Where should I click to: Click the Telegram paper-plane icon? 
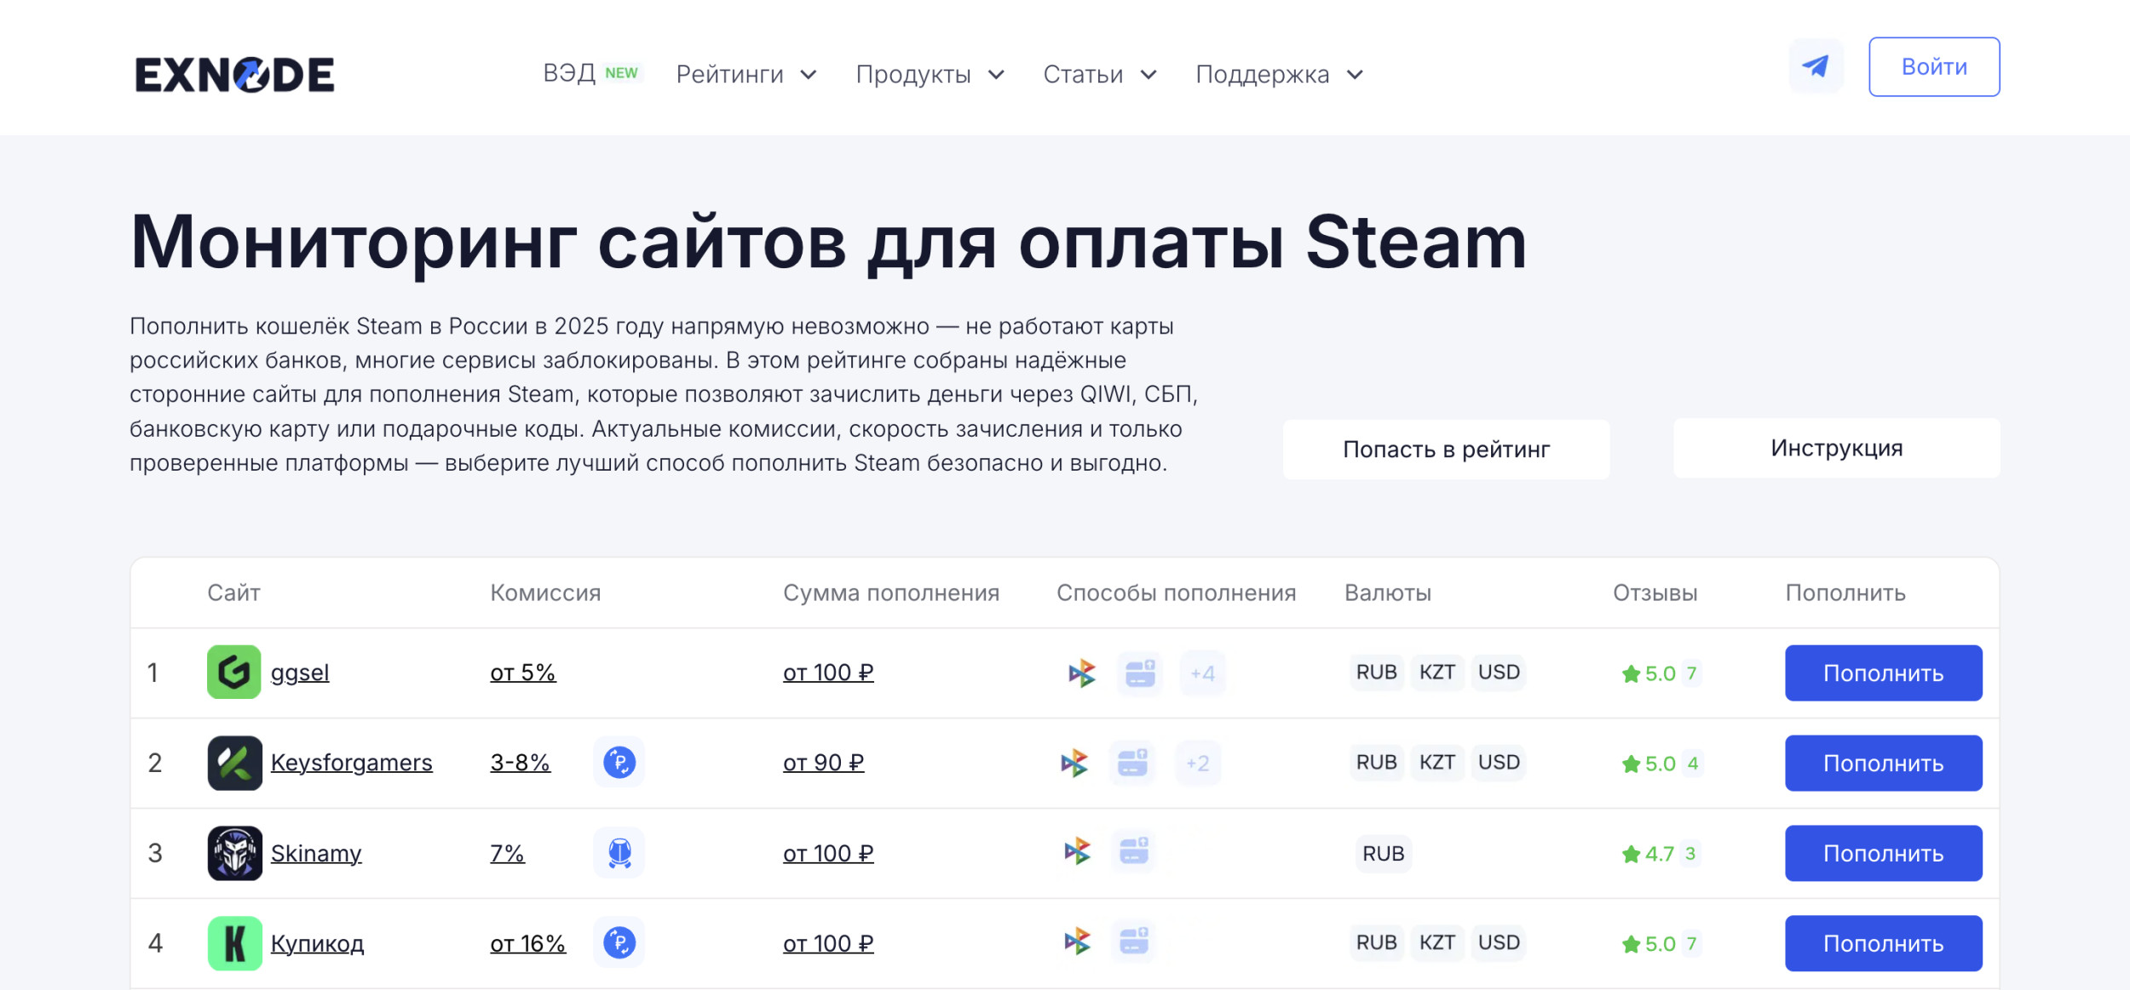coord(1816,66)
